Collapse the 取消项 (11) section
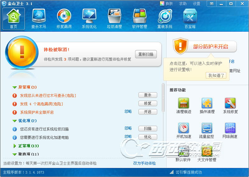 [x=15, y=154]
